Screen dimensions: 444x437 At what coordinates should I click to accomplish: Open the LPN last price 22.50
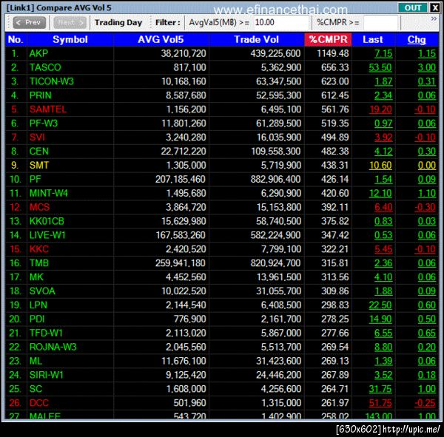(380, 305)
